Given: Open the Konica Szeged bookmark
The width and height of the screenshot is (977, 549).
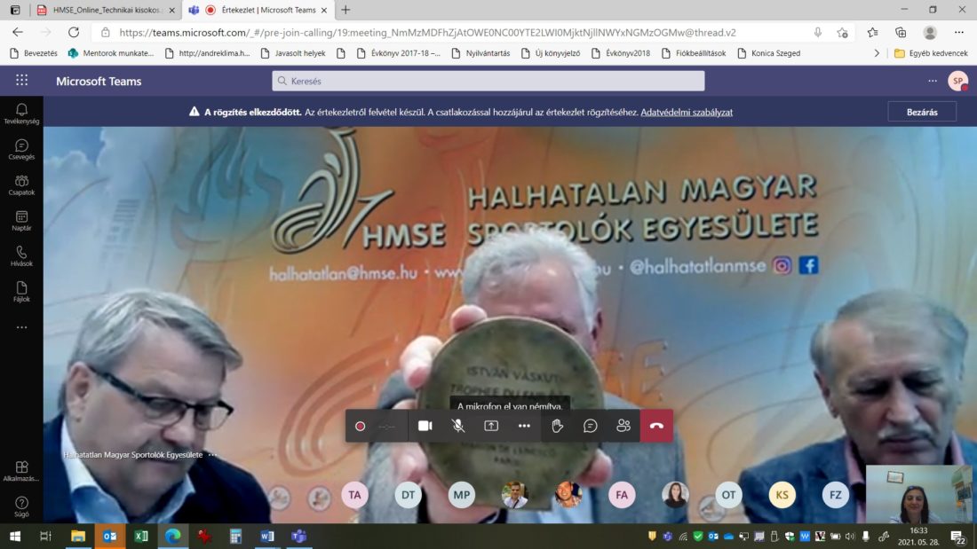Looking at the screenshot, I should (x=769, y=53).
